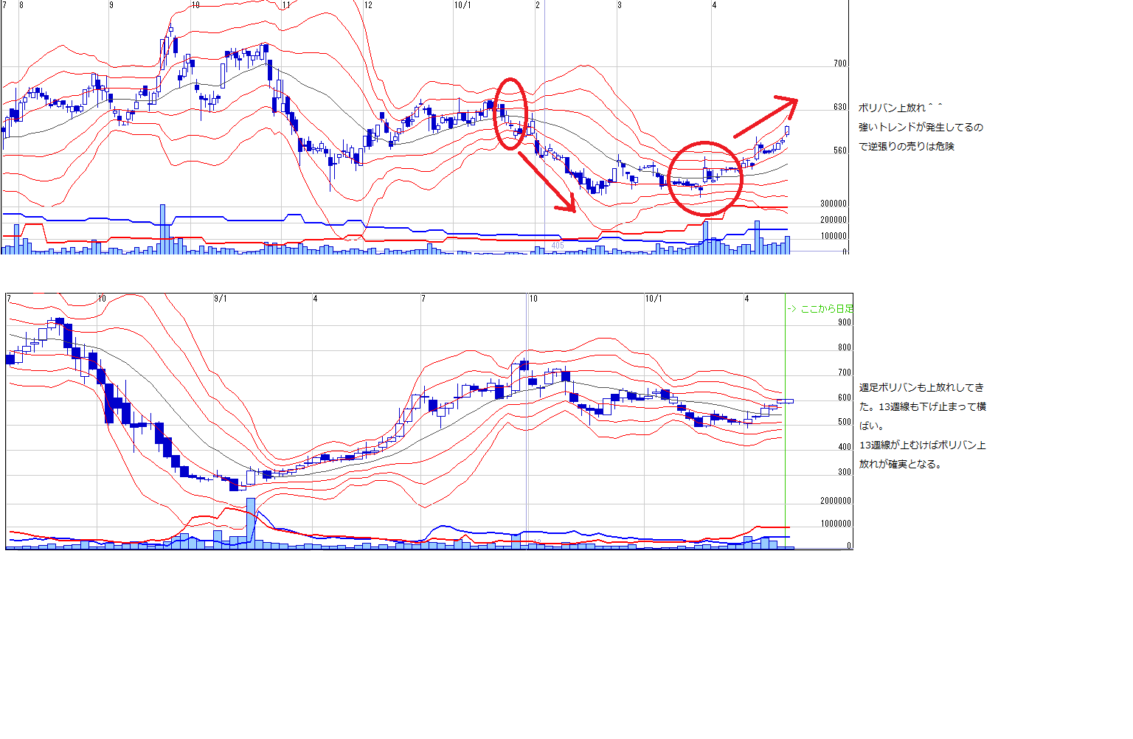Click the 700 price label on the top chart

839,63
